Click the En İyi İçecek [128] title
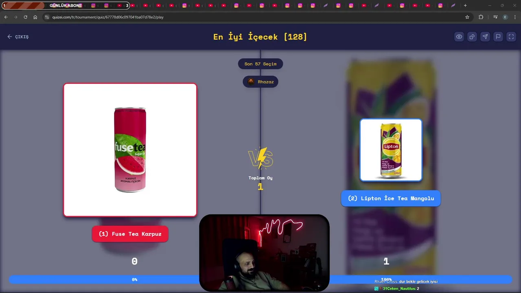 [x=260, y=37]
